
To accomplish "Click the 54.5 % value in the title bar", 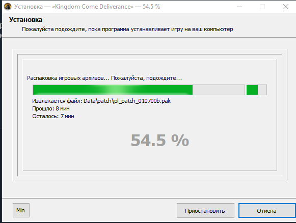I will pos(151,7).
